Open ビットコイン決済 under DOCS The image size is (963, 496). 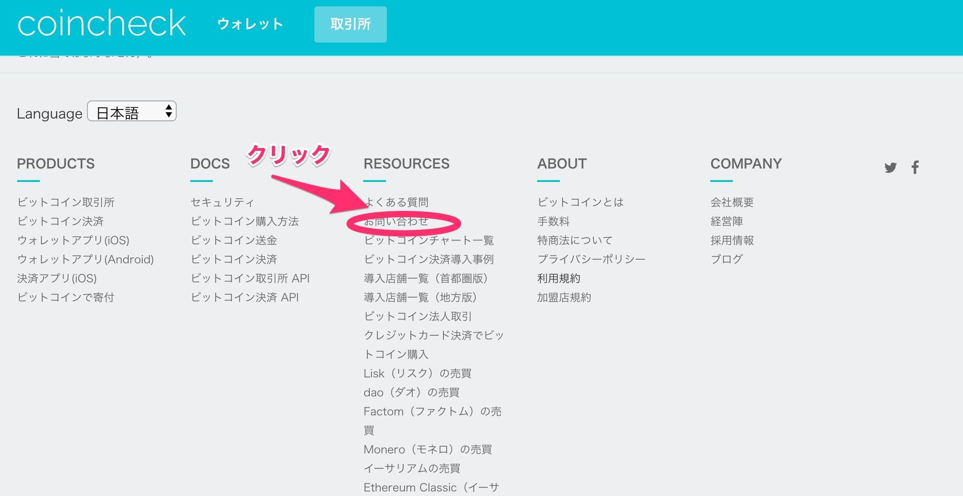click(x=234, y=259)
